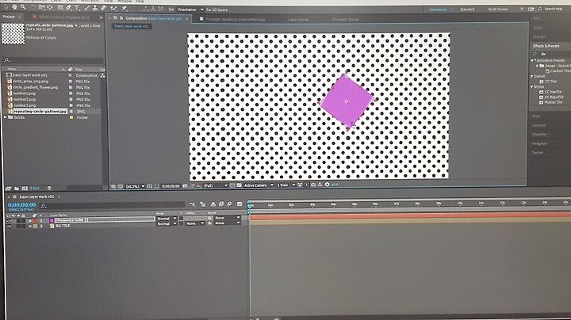Click the 8 bpc color depth button
This screenshot has width=571, height=320.
click(35, 188)
